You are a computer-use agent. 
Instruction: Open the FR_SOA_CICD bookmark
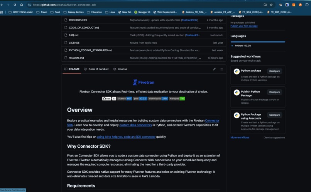pos(251,12)
